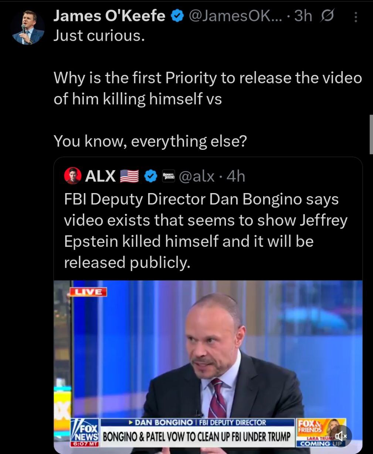Tap the 3h timestamp of the tweet
The height and width of the screenshot is (454, 373).
303,16
